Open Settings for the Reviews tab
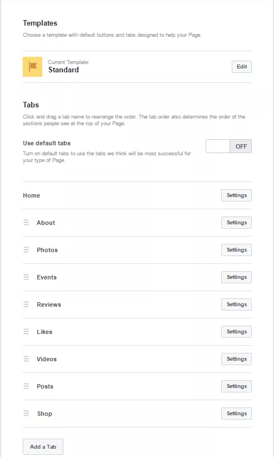The width and height of the screenshot is (274, 457). [x=236, y=304]
